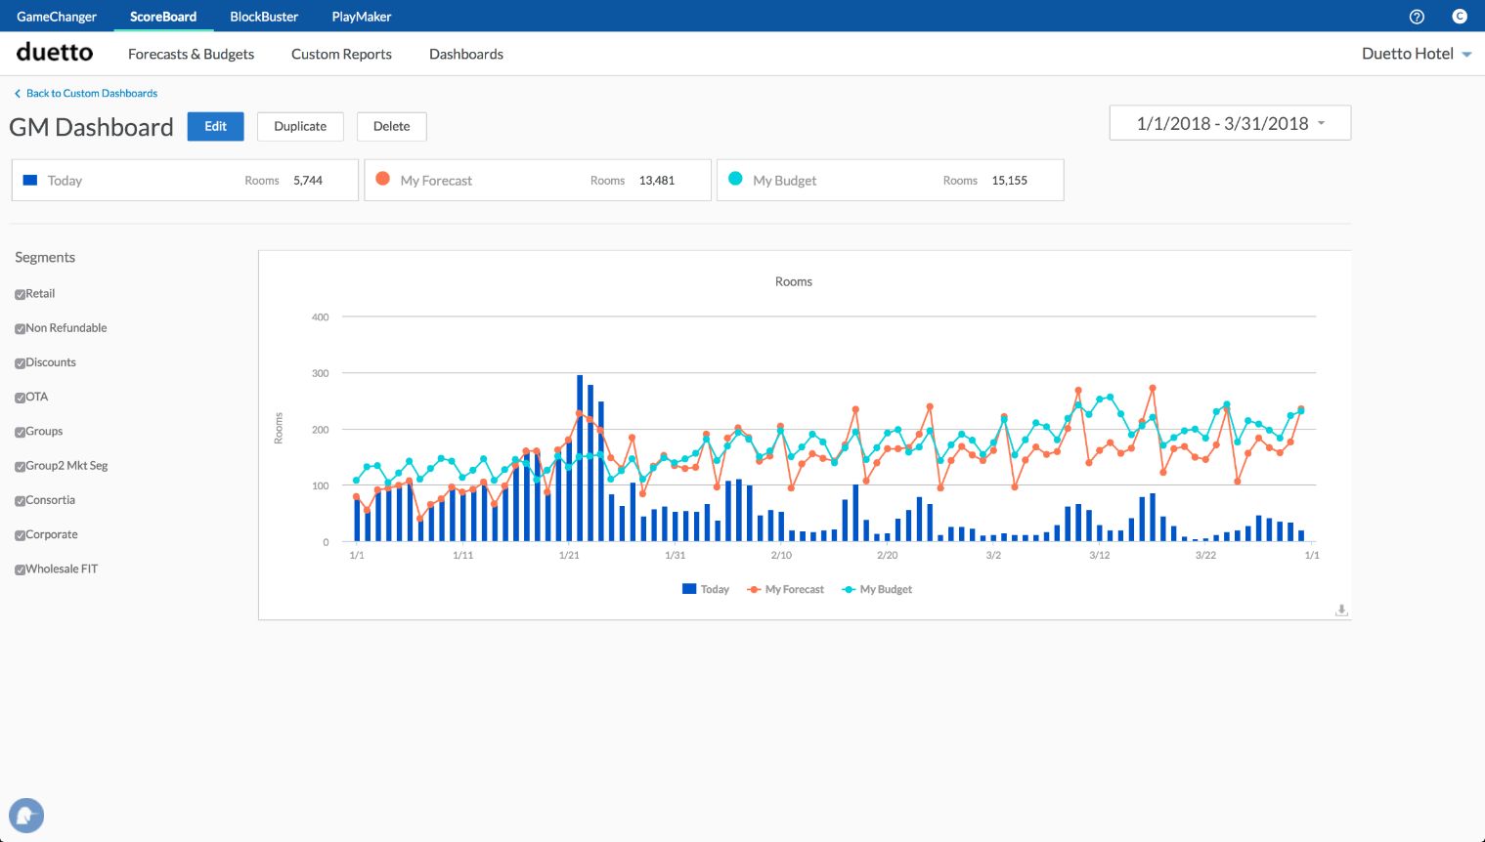
Task: Click the help question mark icon
Action: click(x=1417, y=17)
